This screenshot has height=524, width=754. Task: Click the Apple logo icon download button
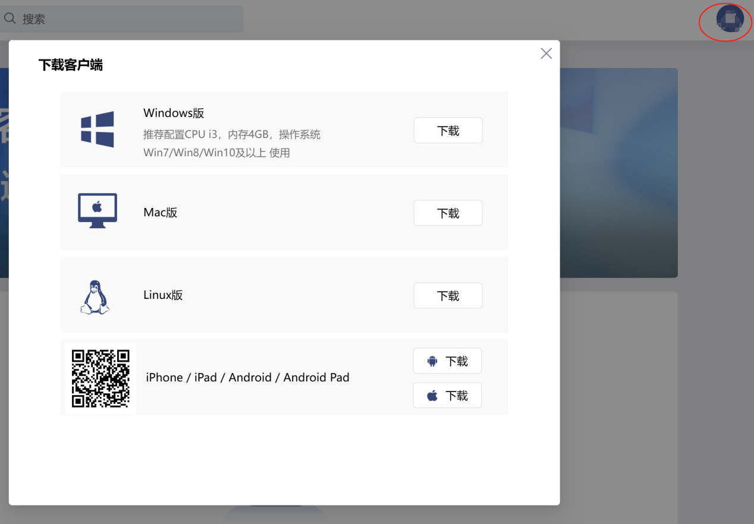point(447,396)
